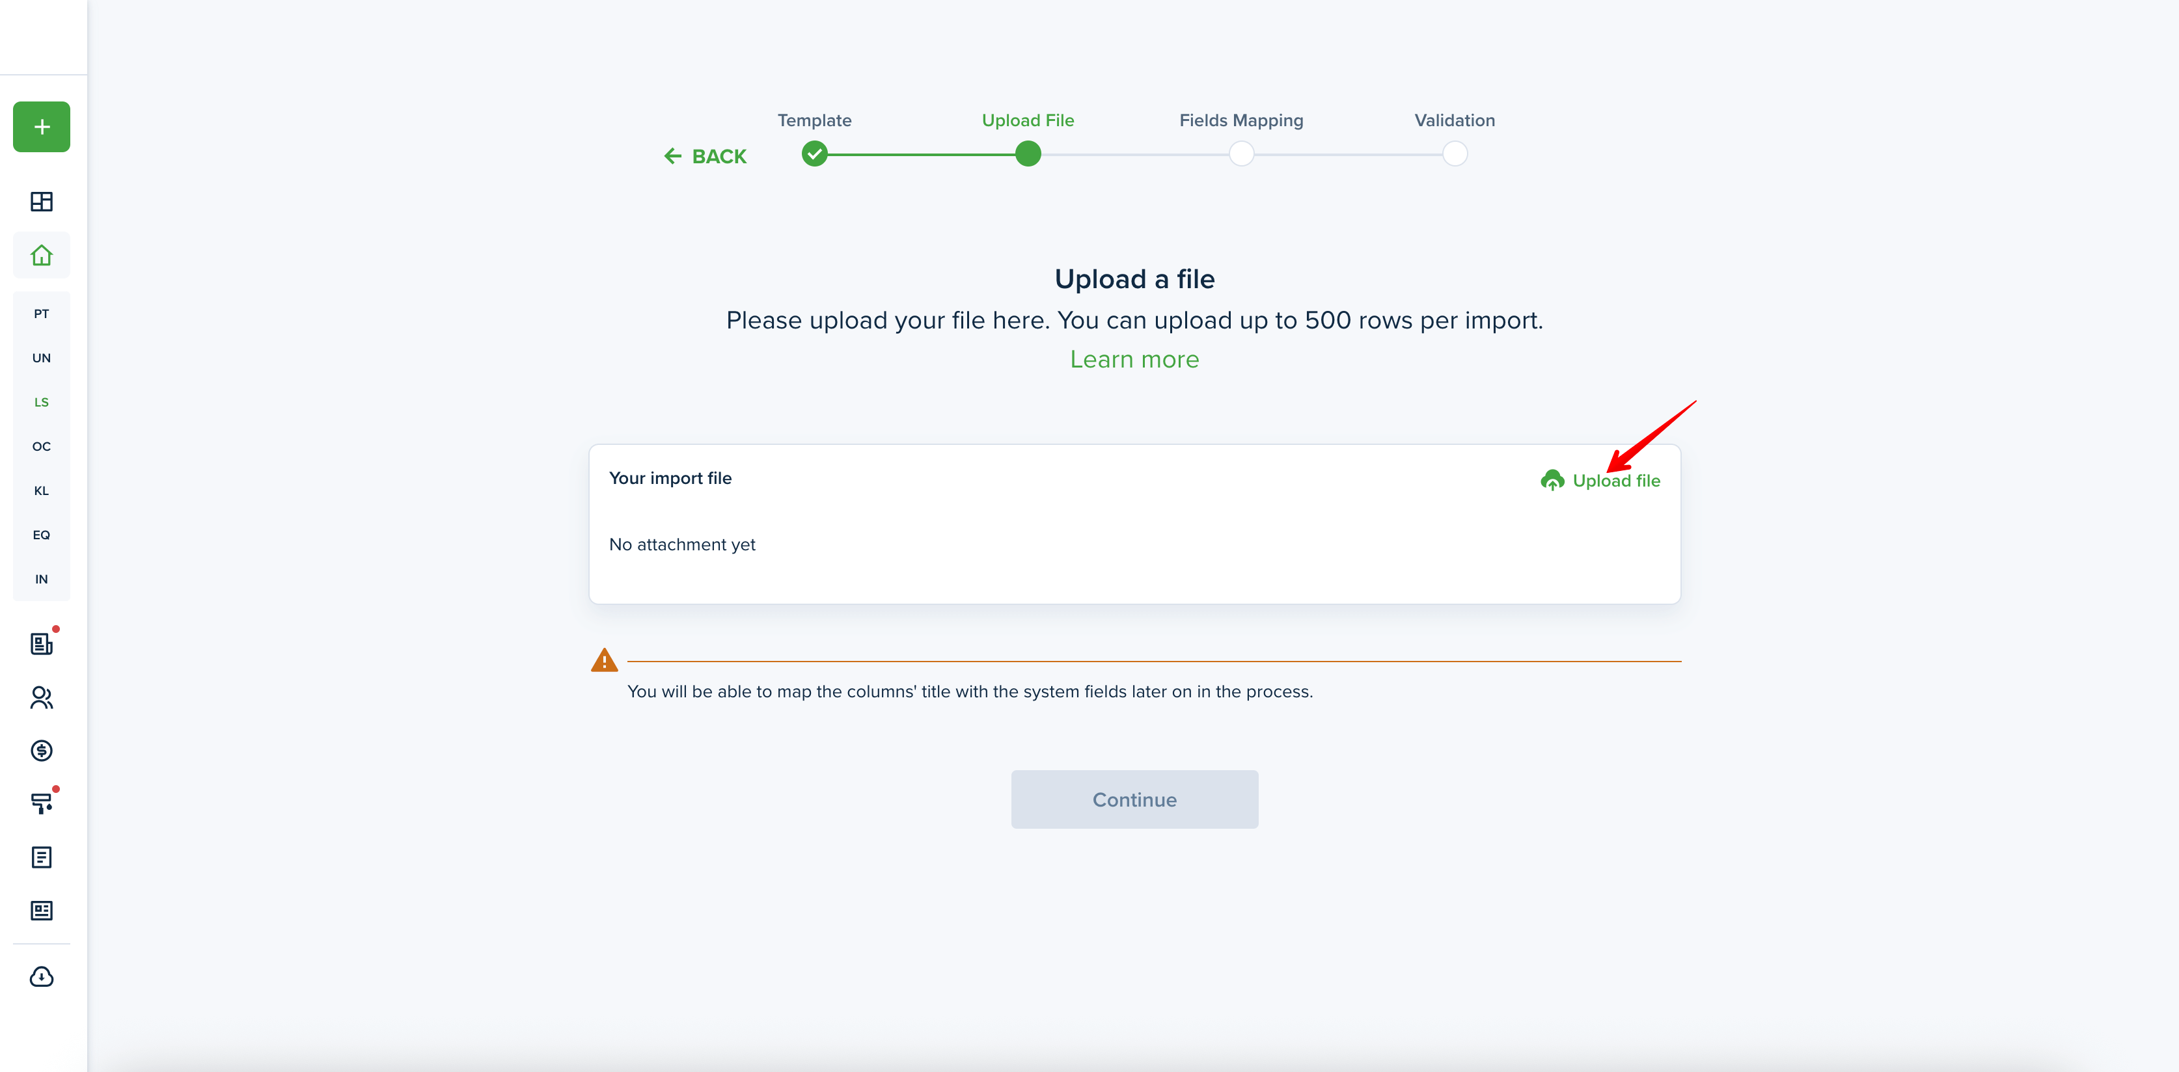
Task: Open the document list icon
Action: click(42, 857)
